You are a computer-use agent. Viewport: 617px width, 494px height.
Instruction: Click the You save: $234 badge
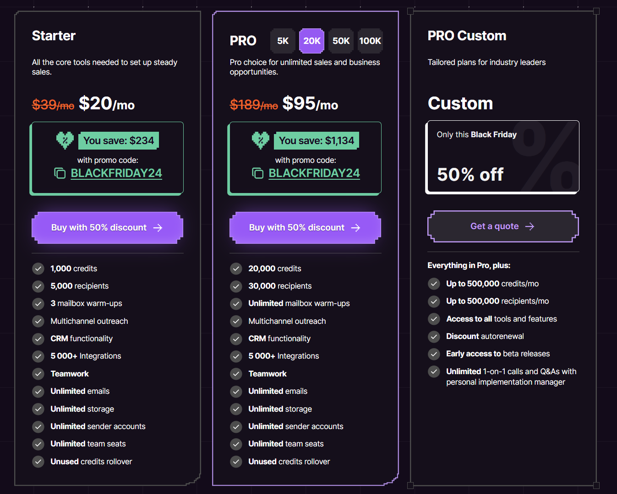[x=119, y=140]
